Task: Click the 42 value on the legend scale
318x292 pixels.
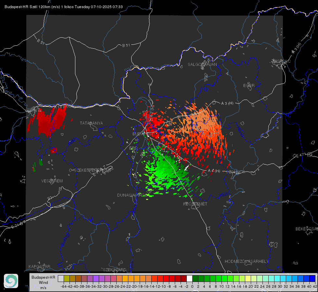Action: pos(315,286)
